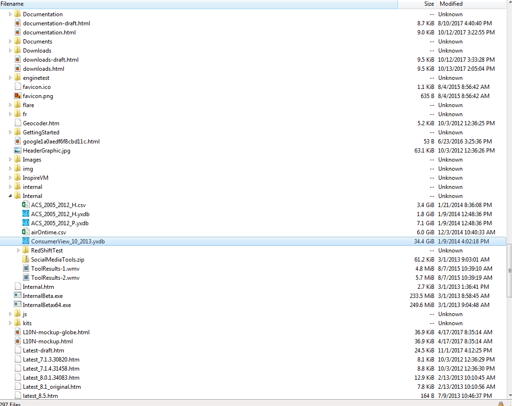The image size is (512, 406).
Task: Sort files by the Modified column header
Action: pyautogui.click(x=450, y=4)
